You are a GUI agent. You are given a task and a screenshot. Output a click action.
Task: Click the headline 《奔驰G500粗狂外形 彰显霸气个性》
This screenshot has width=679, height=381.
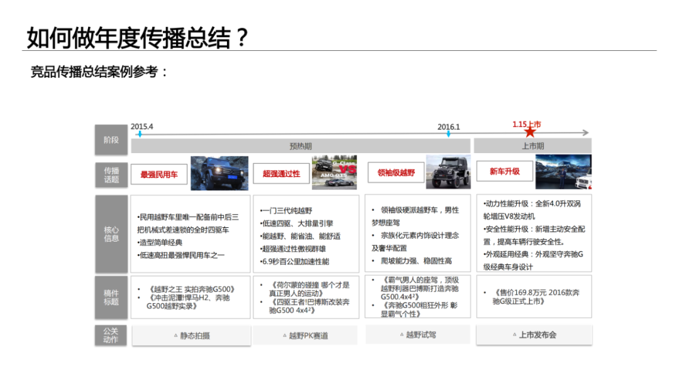419,309
